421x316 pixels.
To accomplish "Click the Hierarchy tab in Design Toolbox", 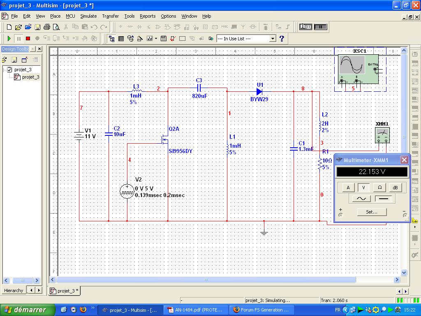I will coord(14,290).
